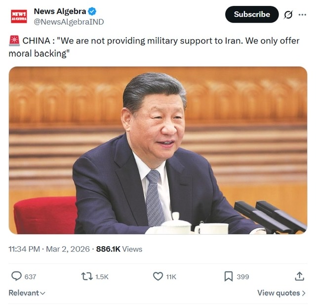Click the News Algebra display name
This screenshot has height=305, width=316.
coord(60,11)
